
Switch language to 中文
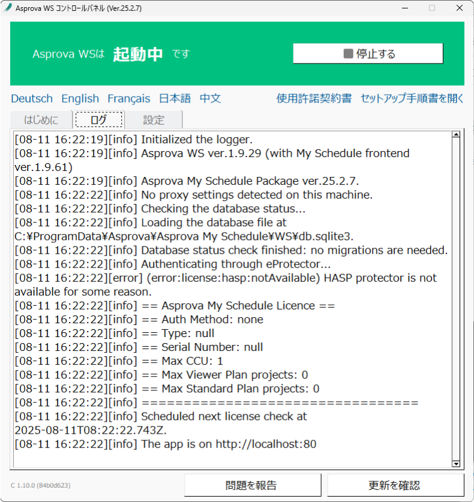(210, 98)
